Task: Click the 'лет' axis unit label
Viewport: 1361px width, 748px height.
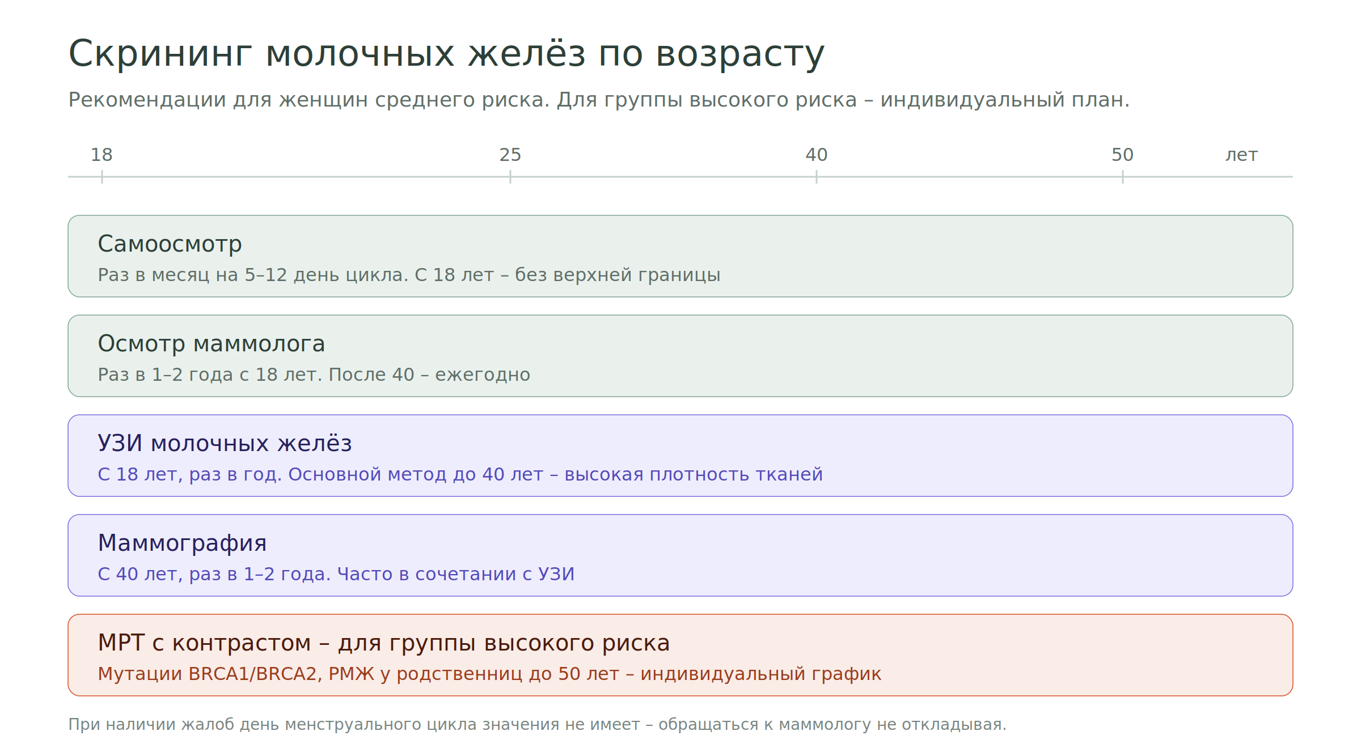Action: tap(1241, 155)
